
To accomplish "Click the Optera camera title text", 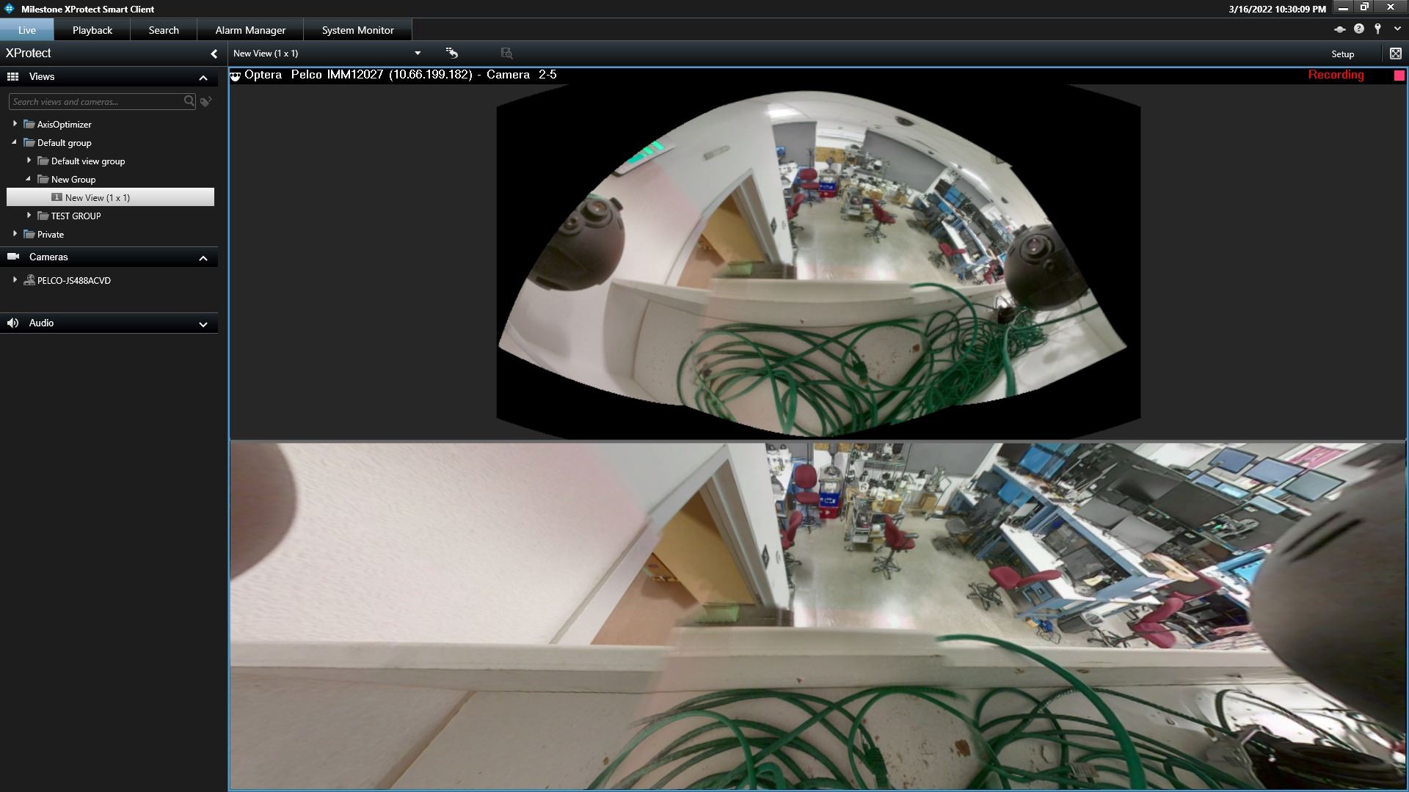I will (401, 75).
